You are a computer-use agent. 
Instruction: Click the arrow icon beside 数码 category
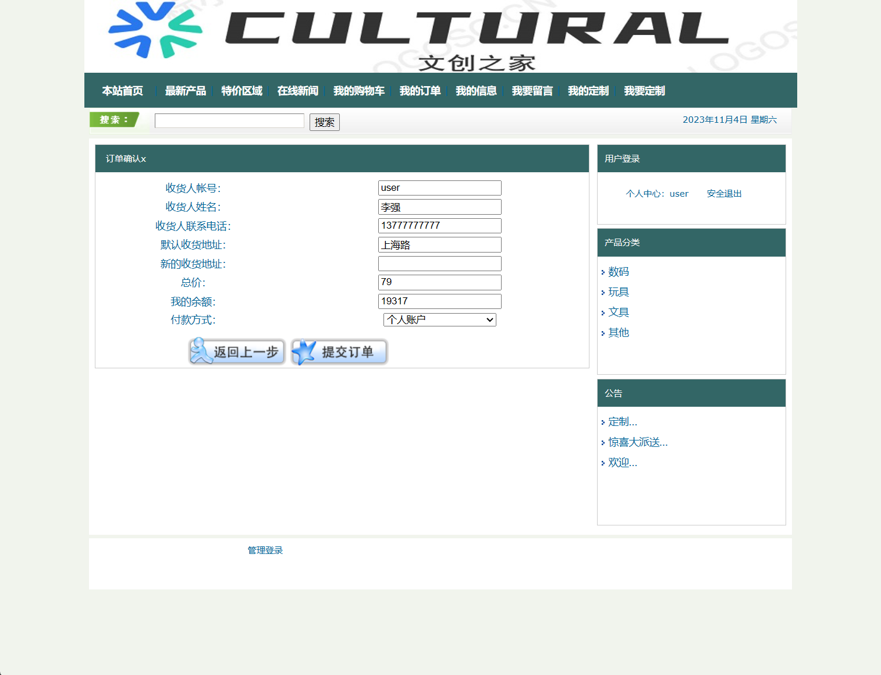603,272
